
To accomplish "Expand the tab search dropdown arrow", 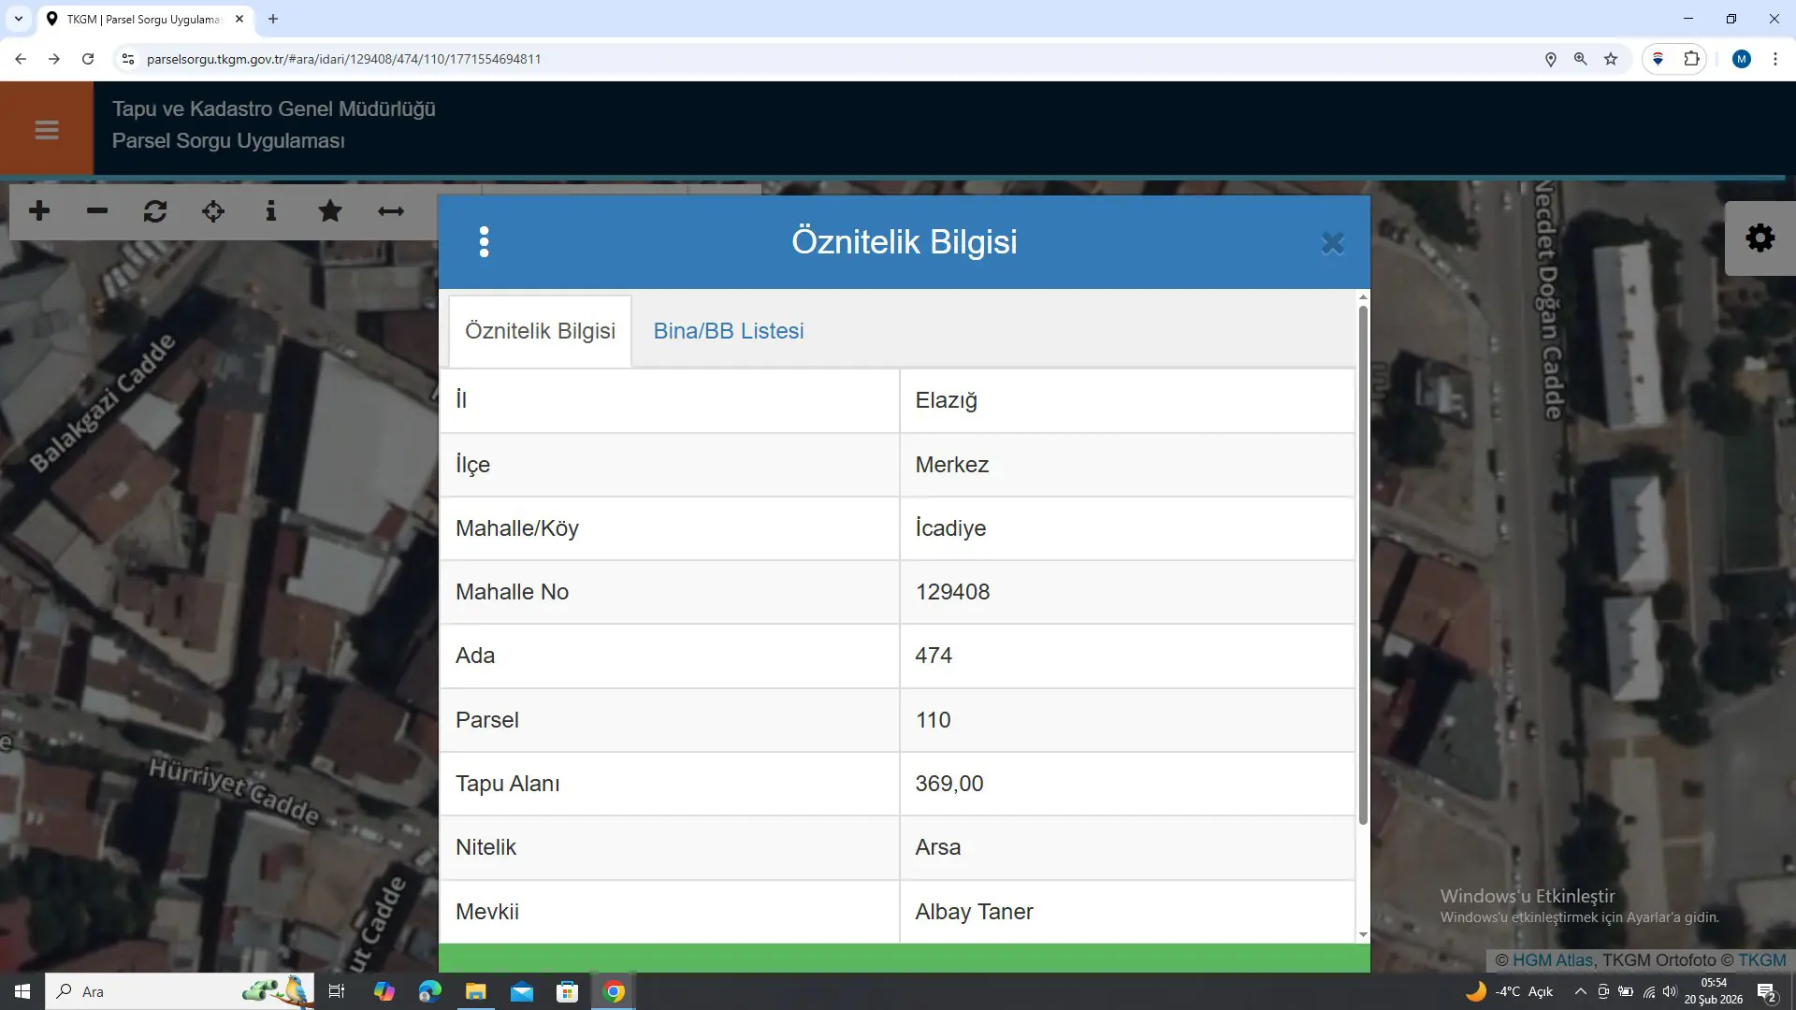I will pos(18,19).
